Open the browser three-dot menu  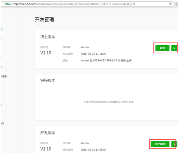tap(176, 4)
